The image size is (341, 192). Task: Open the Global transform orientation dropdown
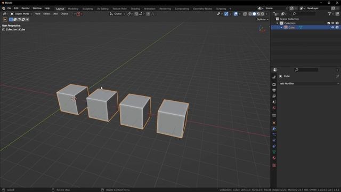(117, 14)
